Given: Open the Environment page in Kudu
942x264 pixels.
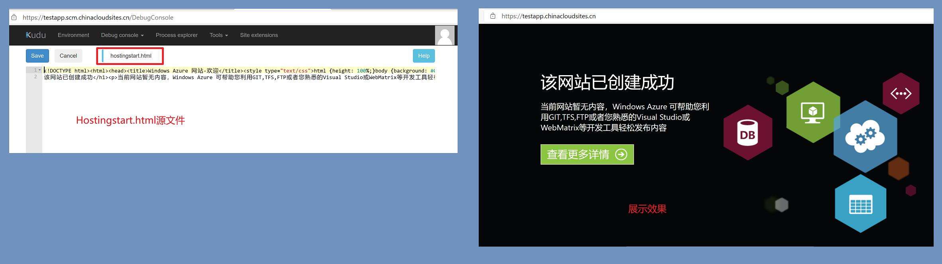Looking at the screenshot, I should click(73, 35).
